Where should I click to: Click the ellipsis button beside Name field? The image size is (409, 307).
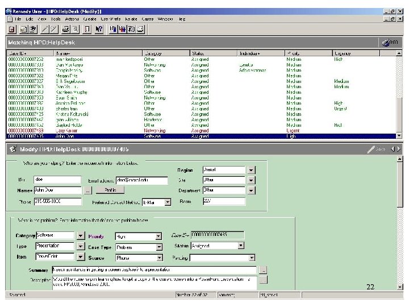88,191
